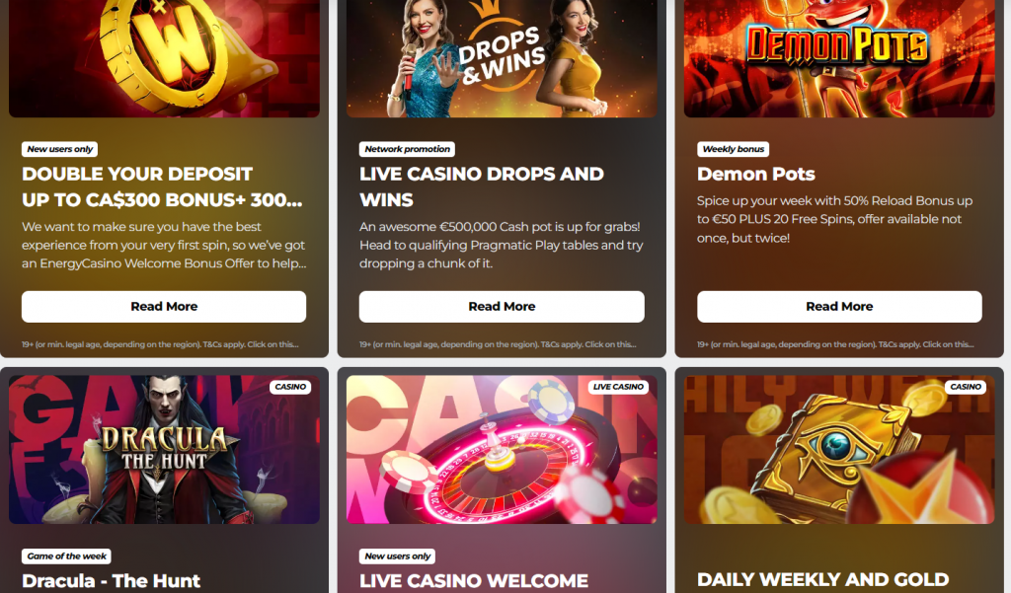Open the Double Your Deposit heading
Image resolution: width=1011 pixels, height=593 pixels.
162,186
